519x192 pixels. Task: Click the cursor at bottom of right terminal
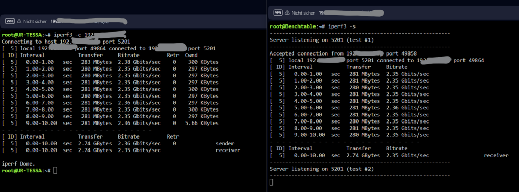click(x=271, y=183)
